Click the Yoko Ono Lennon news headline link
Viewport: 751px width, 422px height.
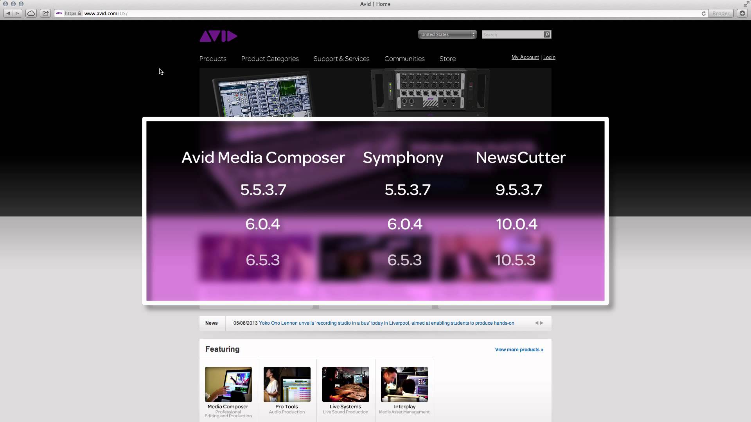(x=386, y=322)
